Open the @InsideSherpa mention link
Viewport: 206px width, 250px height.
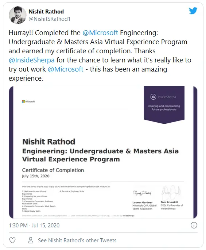coord(32,60)
